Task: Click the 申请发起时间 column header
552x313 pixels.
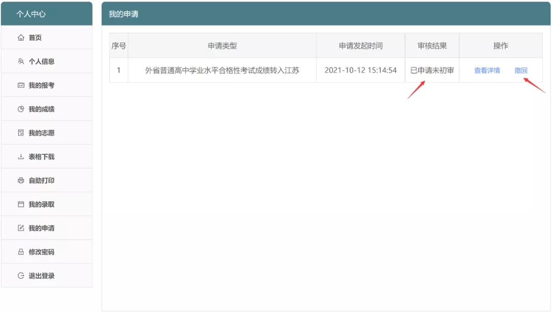Action: coord(360,46)
